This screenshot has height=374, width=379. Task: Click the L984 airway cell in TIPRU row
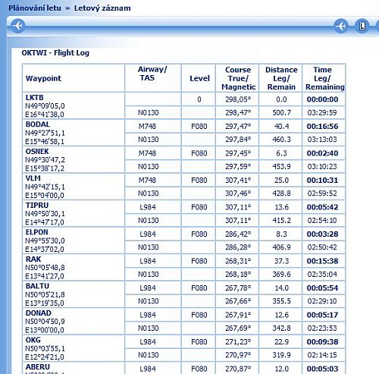tap(148, 207)
